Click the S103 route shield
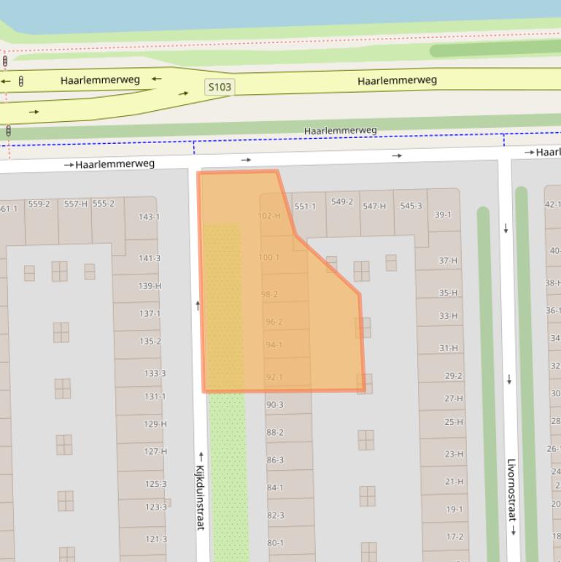The height and width of the screenshot is (562, 561). click(220, 87)
